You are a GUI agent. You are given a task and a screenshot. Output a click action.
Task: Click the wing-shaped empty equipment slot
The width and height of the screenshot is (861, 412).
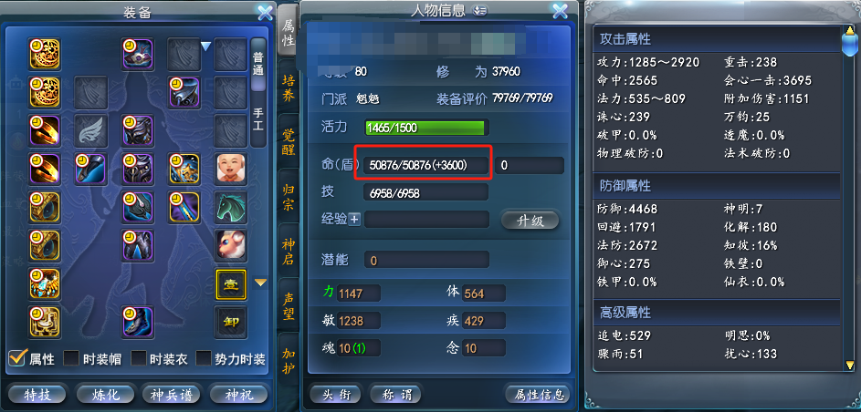pos(90,129)
